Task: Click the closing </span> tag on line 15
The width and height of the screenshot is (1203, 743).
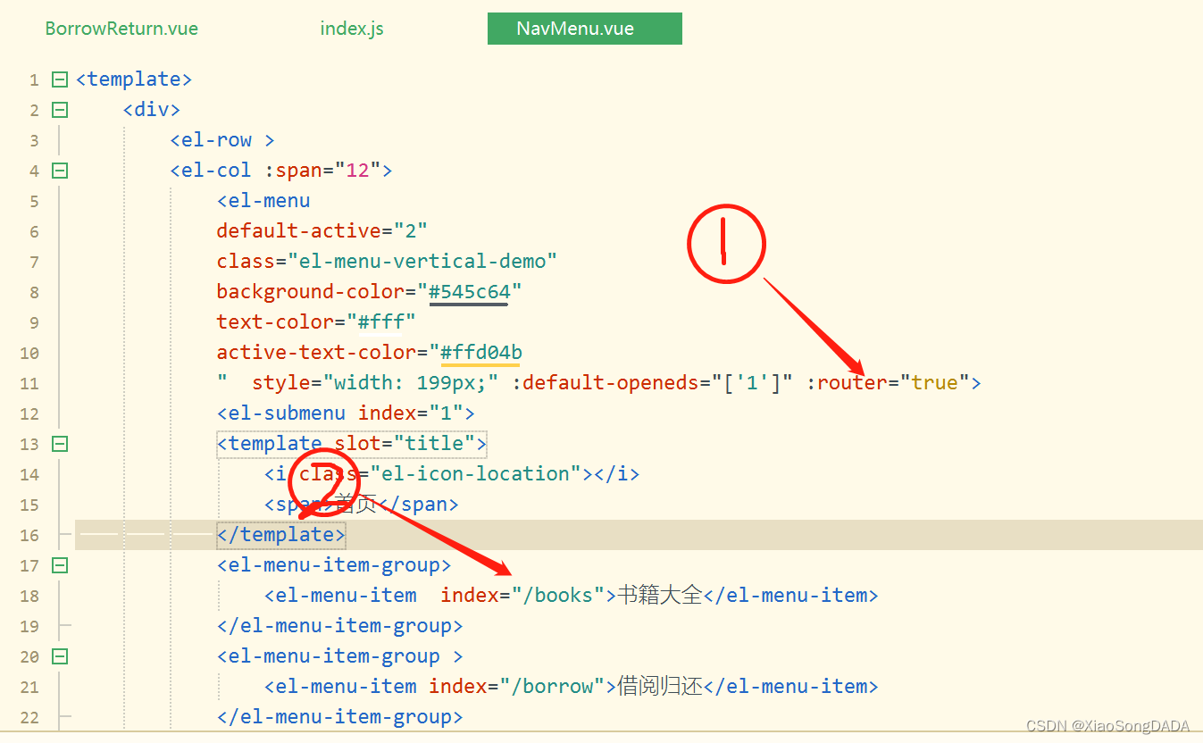Action: [417, 505]
